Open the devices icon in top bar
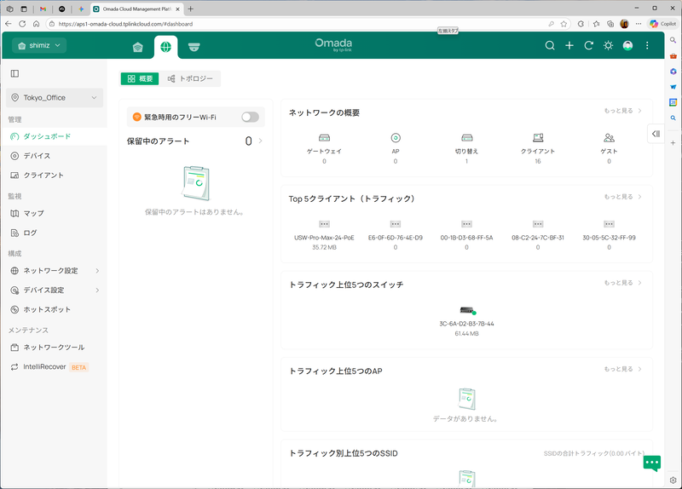The height and width of the screenshot is (489, 682). pos(194,47)
